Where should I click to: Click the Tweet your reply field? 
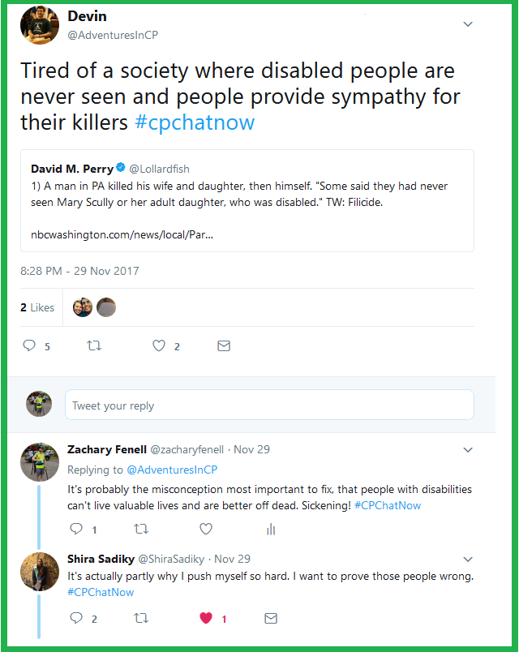click(268, 405)
